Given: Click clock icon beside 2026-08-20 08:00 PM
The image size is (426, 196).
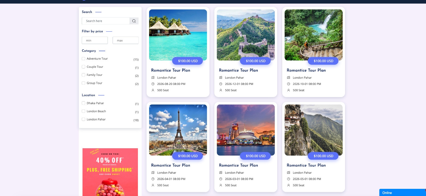Looking at the screenshot, I should click(153, 84).
